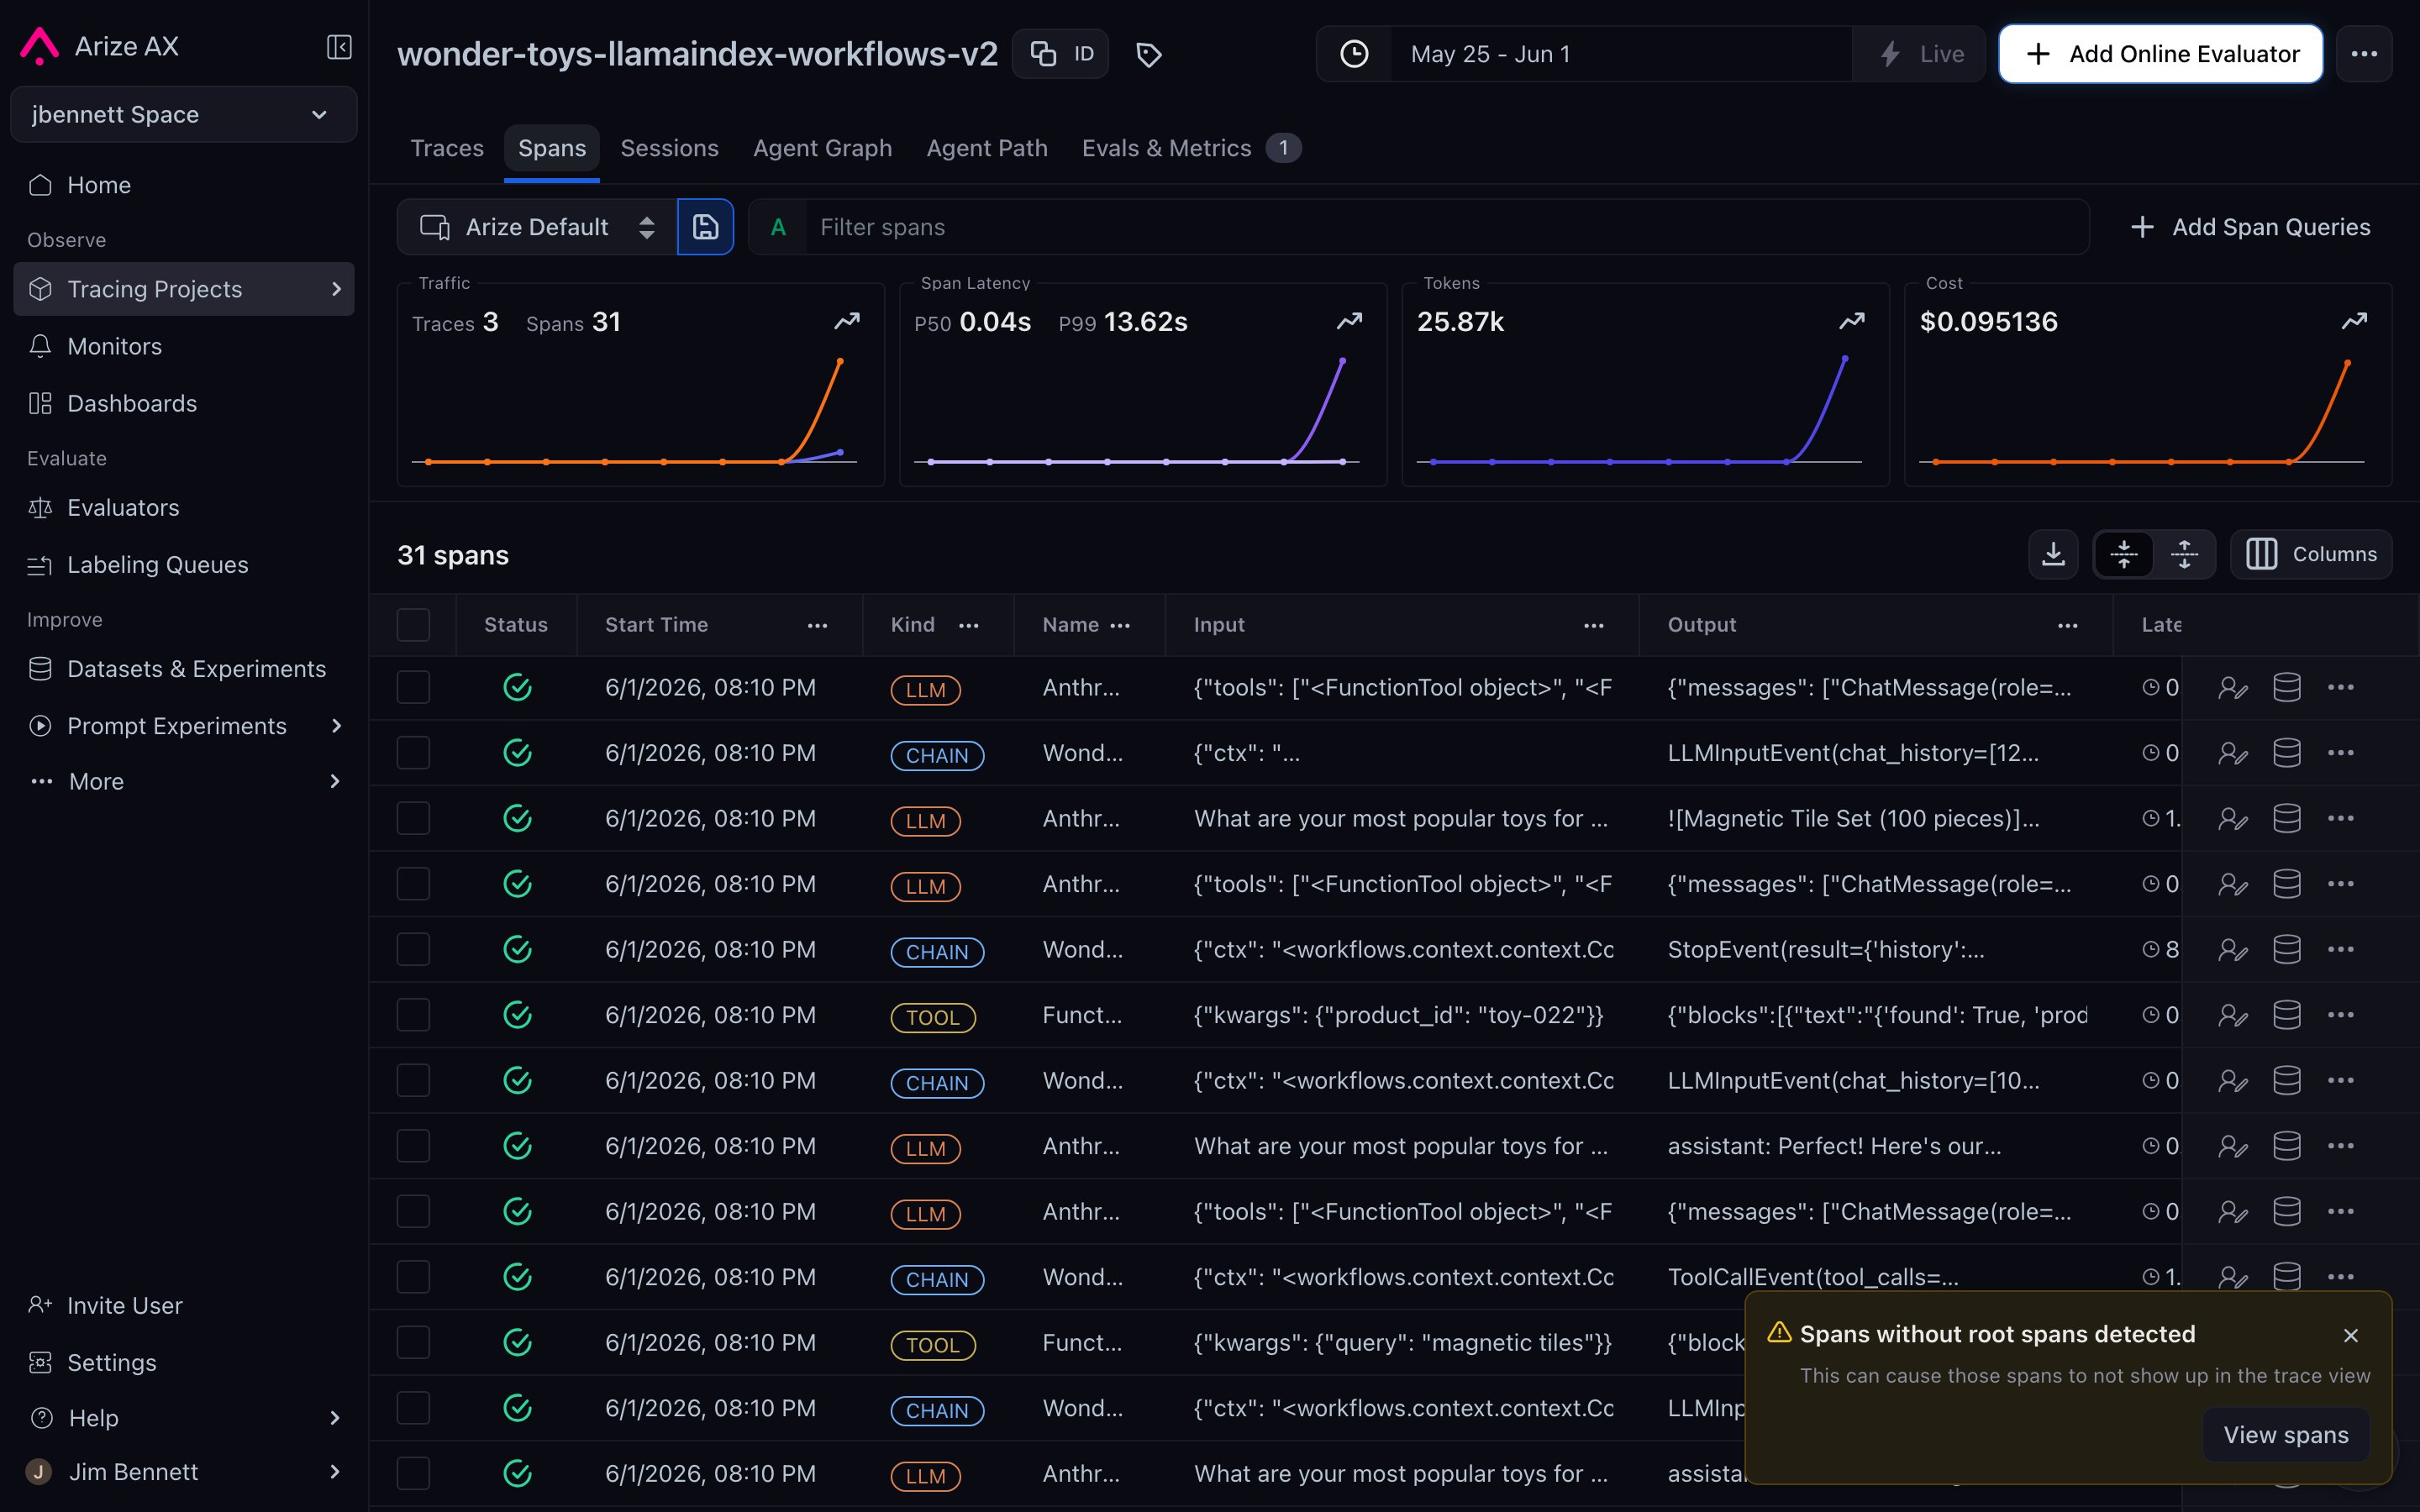Click in the Filter spans field
2420x1512 pixels.
(x=1445, y=227)
